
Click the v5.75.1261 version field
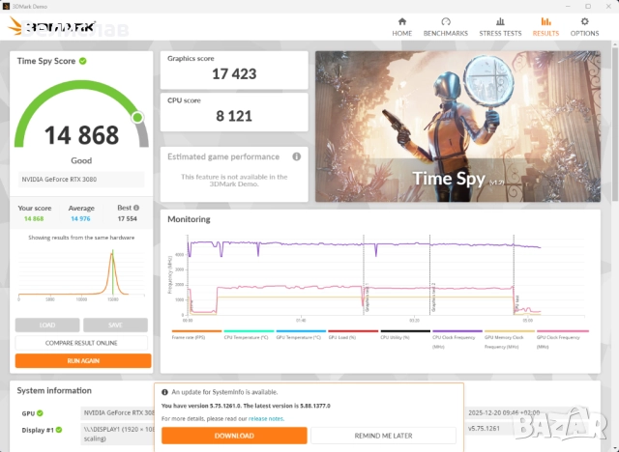click(x=484, y=429)
